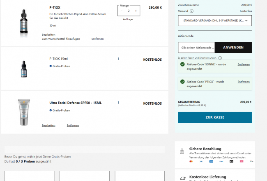This screenshot has width=267, height=181.
Task: Click Gratis-Proben badge under Ultra Facial Defense
Action: (60, 110)
